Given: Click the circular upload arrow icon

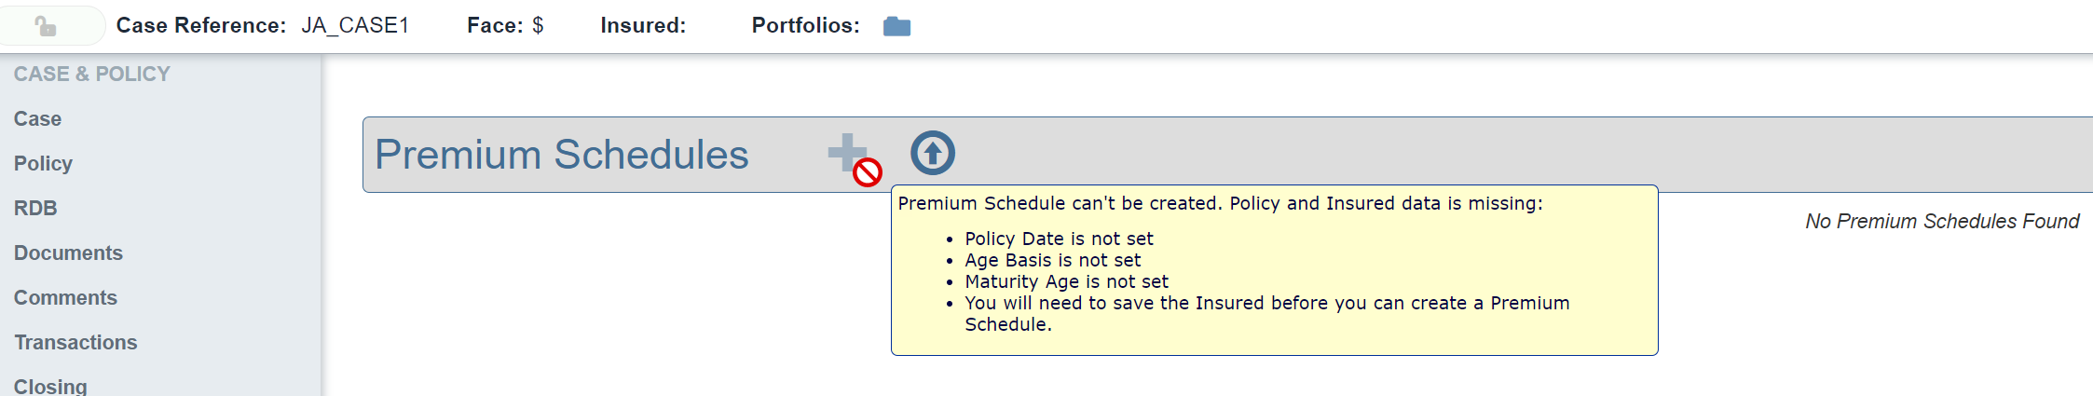Looking at the screenshot, I should point(933,153).
